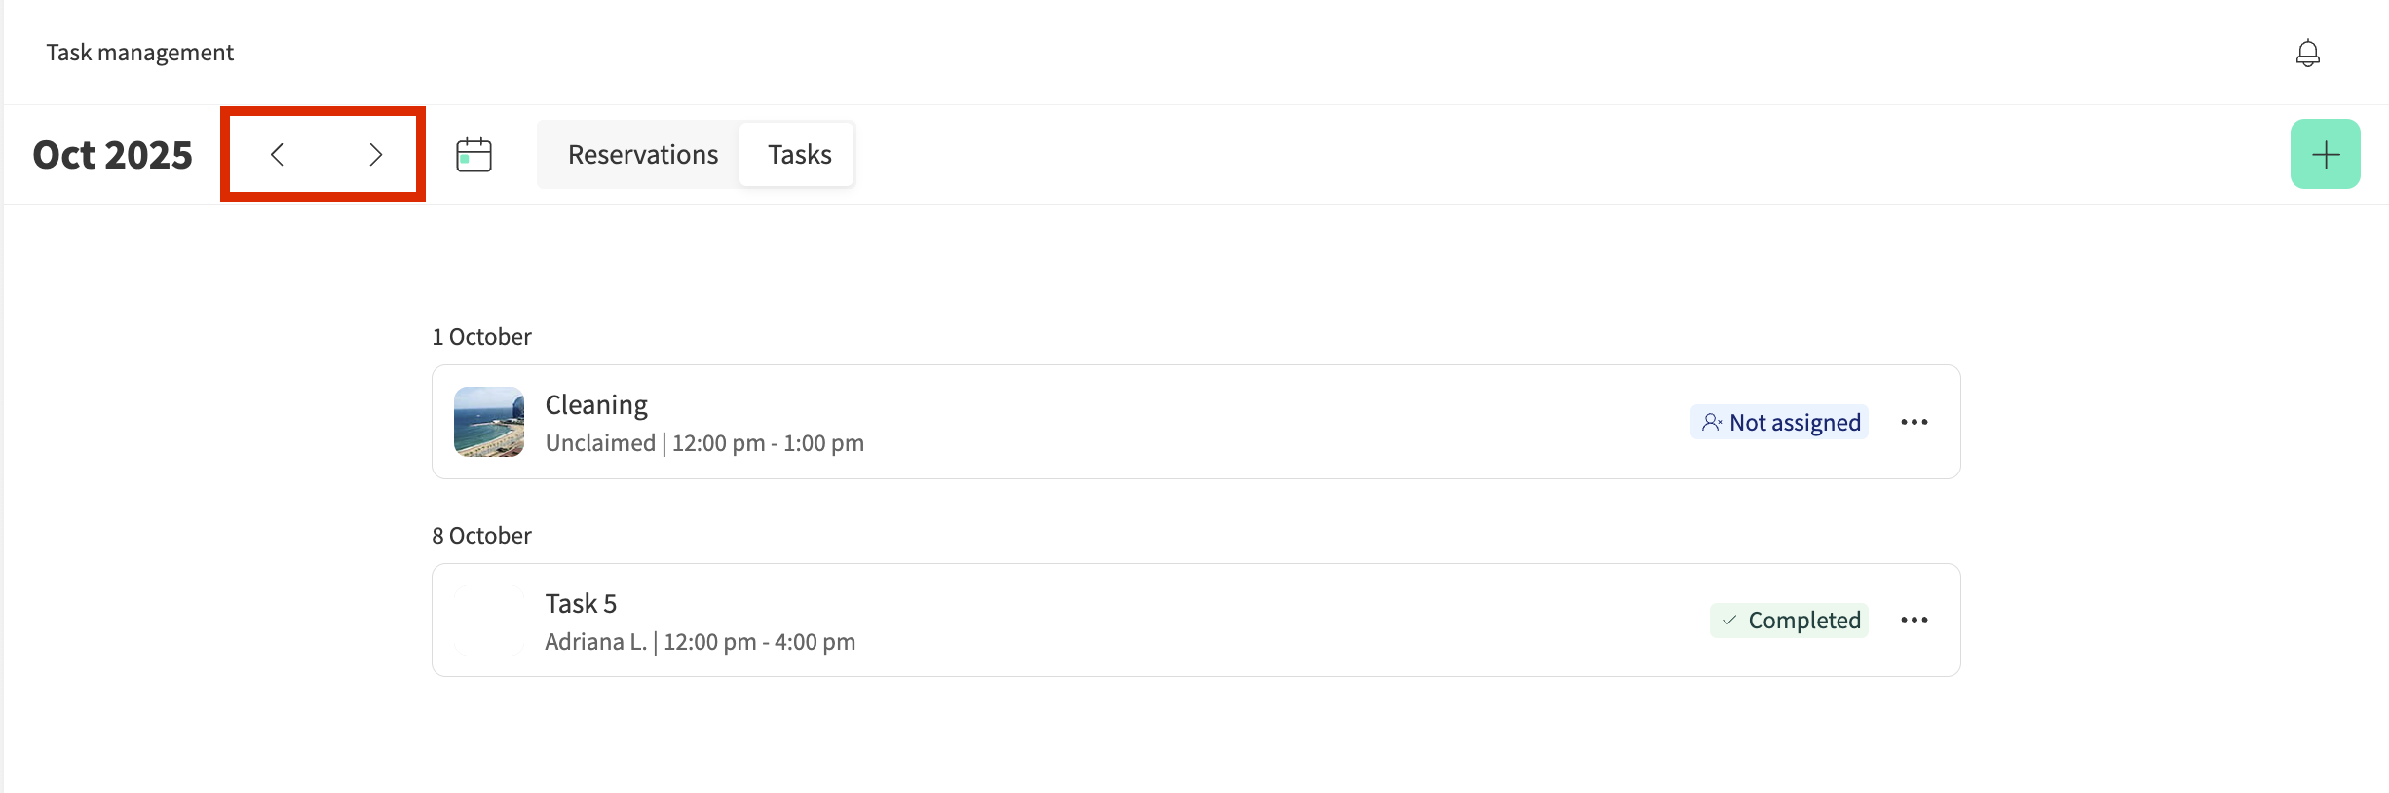The image size is (2389, 793).
Task: Click the green add task plus button
Action: 2325,154
